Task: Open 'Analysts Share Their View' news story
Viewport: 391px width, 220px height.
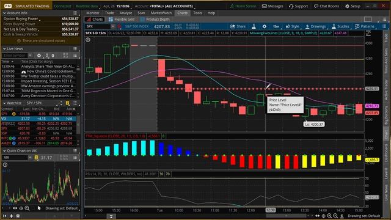Action: coord(48,67)
